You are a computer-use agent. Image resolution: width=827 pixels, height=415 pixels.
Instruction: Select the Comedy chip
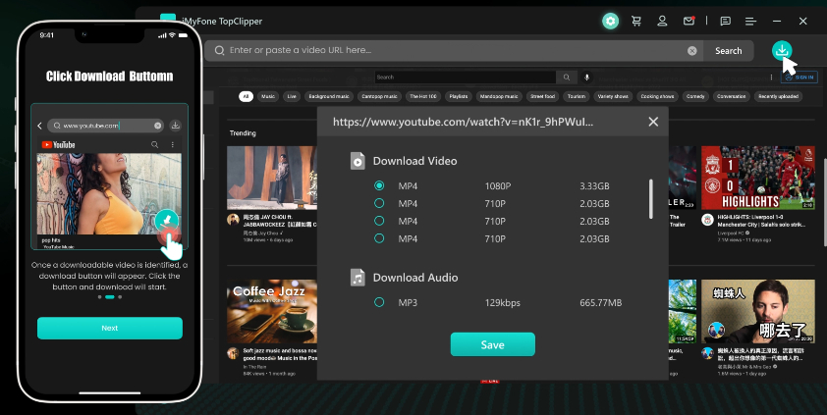[x=695, y=96]
